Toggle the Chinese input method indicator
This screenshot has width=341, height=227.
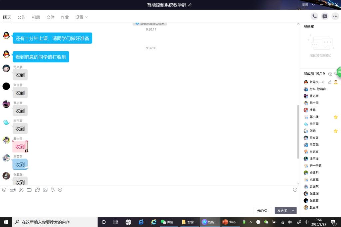pyautogui.click(x=307, y=222)
